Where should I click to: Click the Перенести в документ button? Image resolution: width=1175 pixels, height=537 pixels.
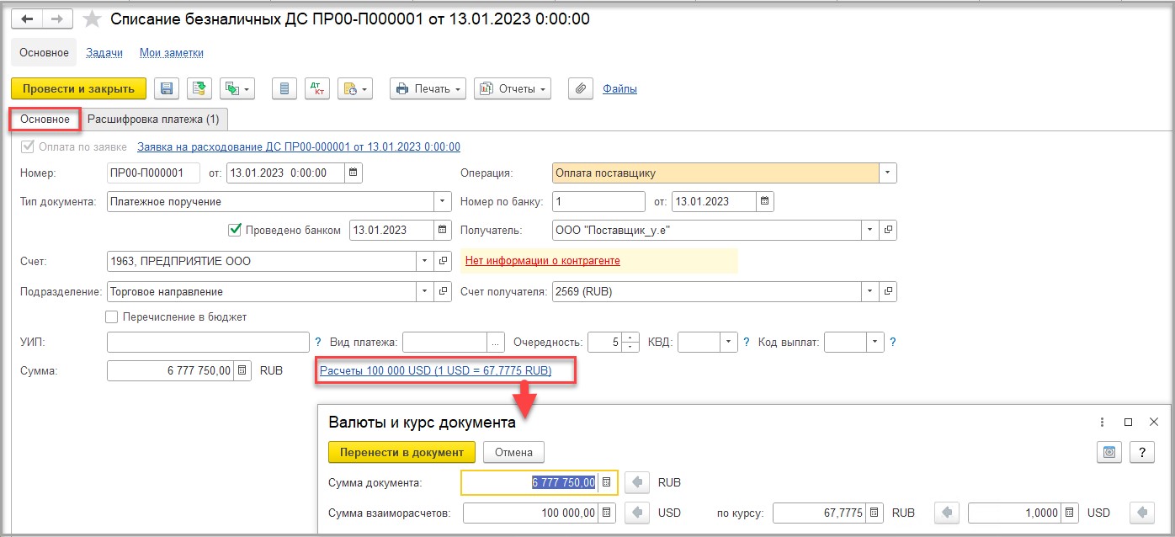click(x=401, y=452)
